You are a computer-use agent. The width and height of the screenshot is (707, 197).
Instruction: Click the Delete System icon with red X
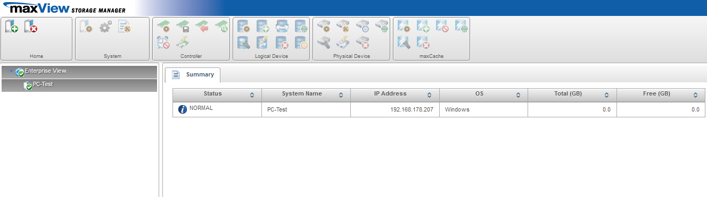coord(31,26)
